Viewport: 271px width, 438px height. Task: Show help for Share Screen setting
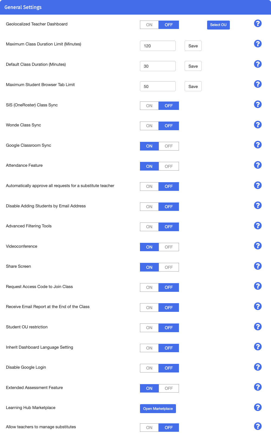point(258,266)
